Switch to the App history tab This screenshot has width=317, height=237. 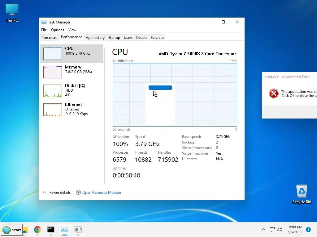[95, 37]
